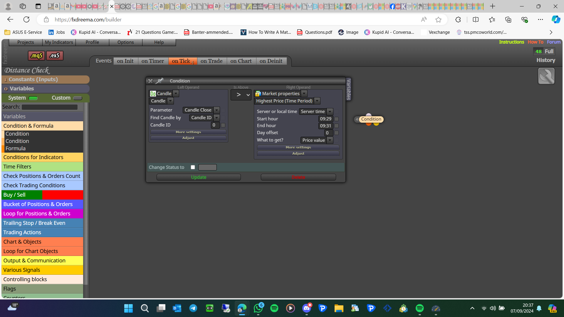Click the Change Status color swatch
564x317 pixels.
[207, 167]
